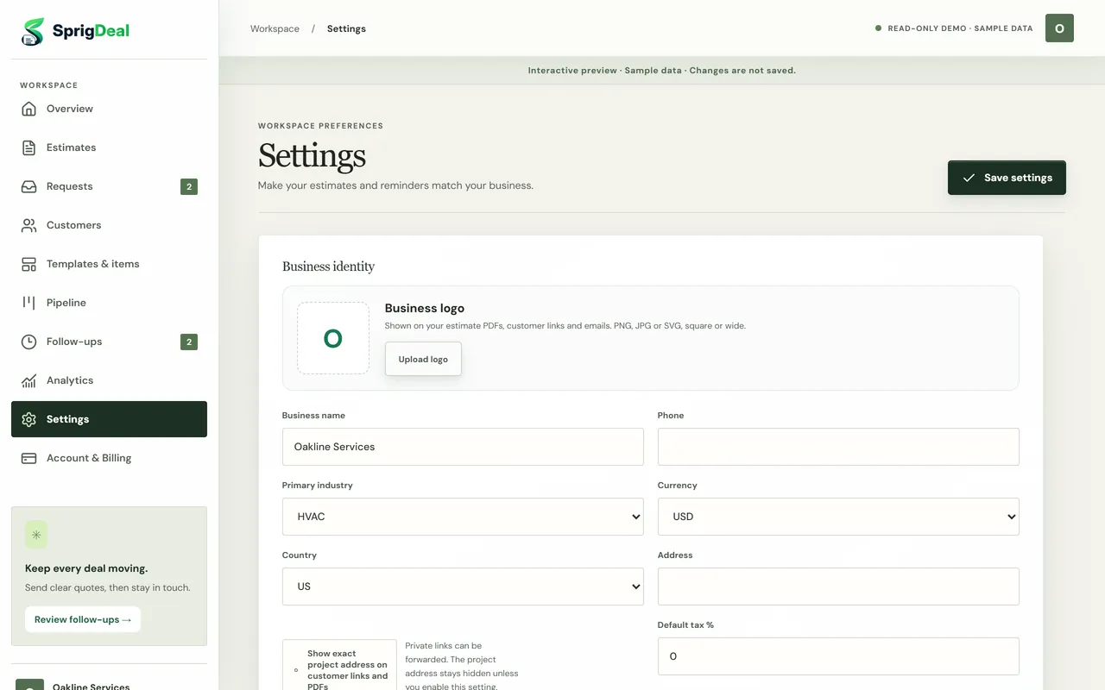Screen dimensions: 1105x690
Task: Click the Requests count badge "2"
Action: tap(189, 186)
